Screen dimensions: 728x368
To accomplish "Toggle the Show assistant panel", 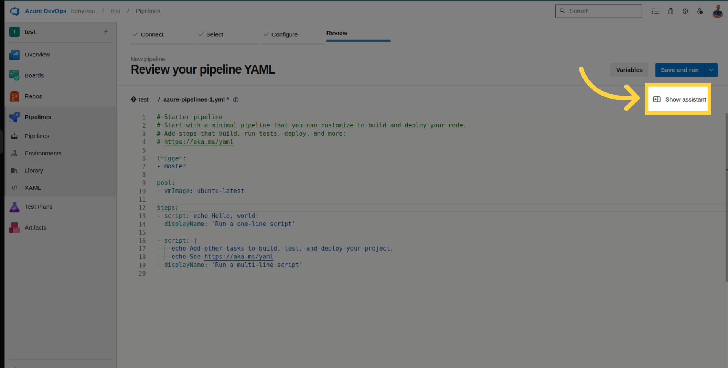I will click(x=679, y=99).
